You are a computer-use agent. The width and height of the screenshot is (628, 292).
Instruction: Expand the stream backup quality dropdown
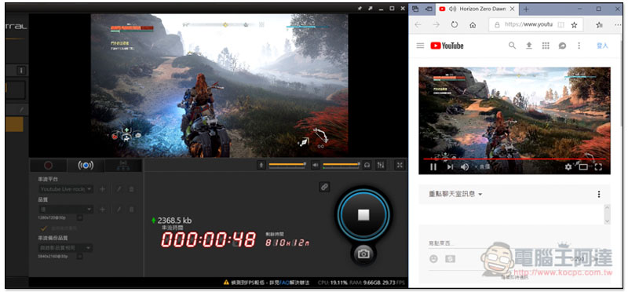click(66, 248)
